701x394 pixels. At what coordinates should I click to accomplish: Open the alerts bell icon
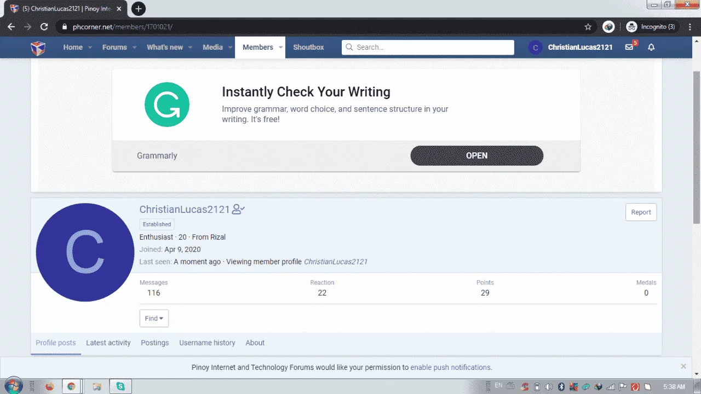click(651, 48)
